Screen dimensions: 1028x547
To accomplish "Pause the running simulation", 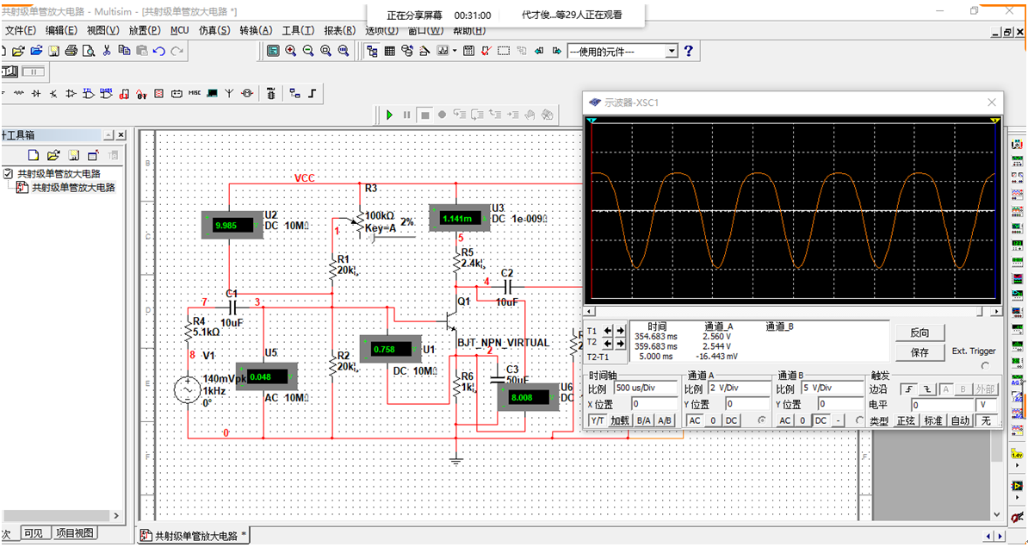I will point(406,115).
